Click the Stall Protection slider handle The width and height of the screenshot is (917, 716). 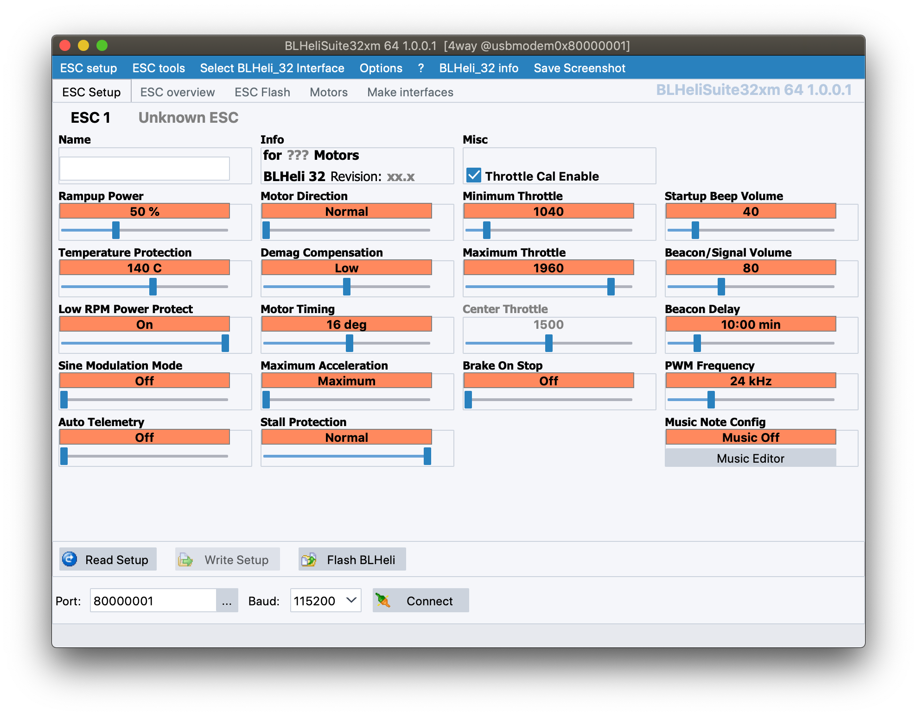pyautogui.click(x=427, y=456)
